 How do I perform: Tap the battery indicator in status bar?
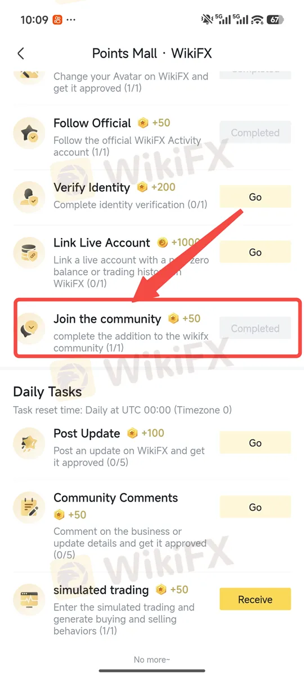[274, 19]
